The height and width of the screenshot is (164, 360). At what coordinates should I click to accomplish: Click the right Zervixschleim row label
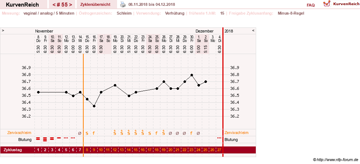click(x=236, y=133)
